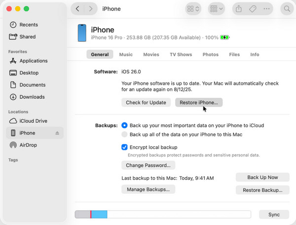Image resolution: width=296 pixels, height=225 pixels.
Task: Open the More actions ellipsis menu
Action: click(266, 9)
